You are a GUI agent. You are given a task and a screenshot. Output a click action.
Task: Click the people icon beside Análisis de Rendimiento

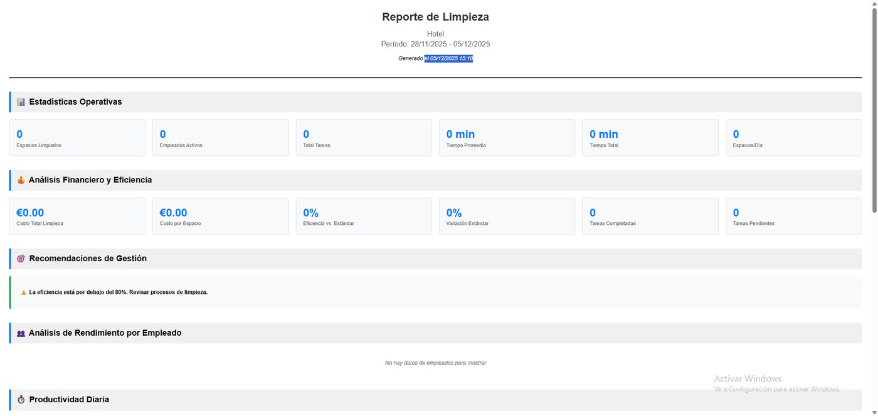click(21, 333)
